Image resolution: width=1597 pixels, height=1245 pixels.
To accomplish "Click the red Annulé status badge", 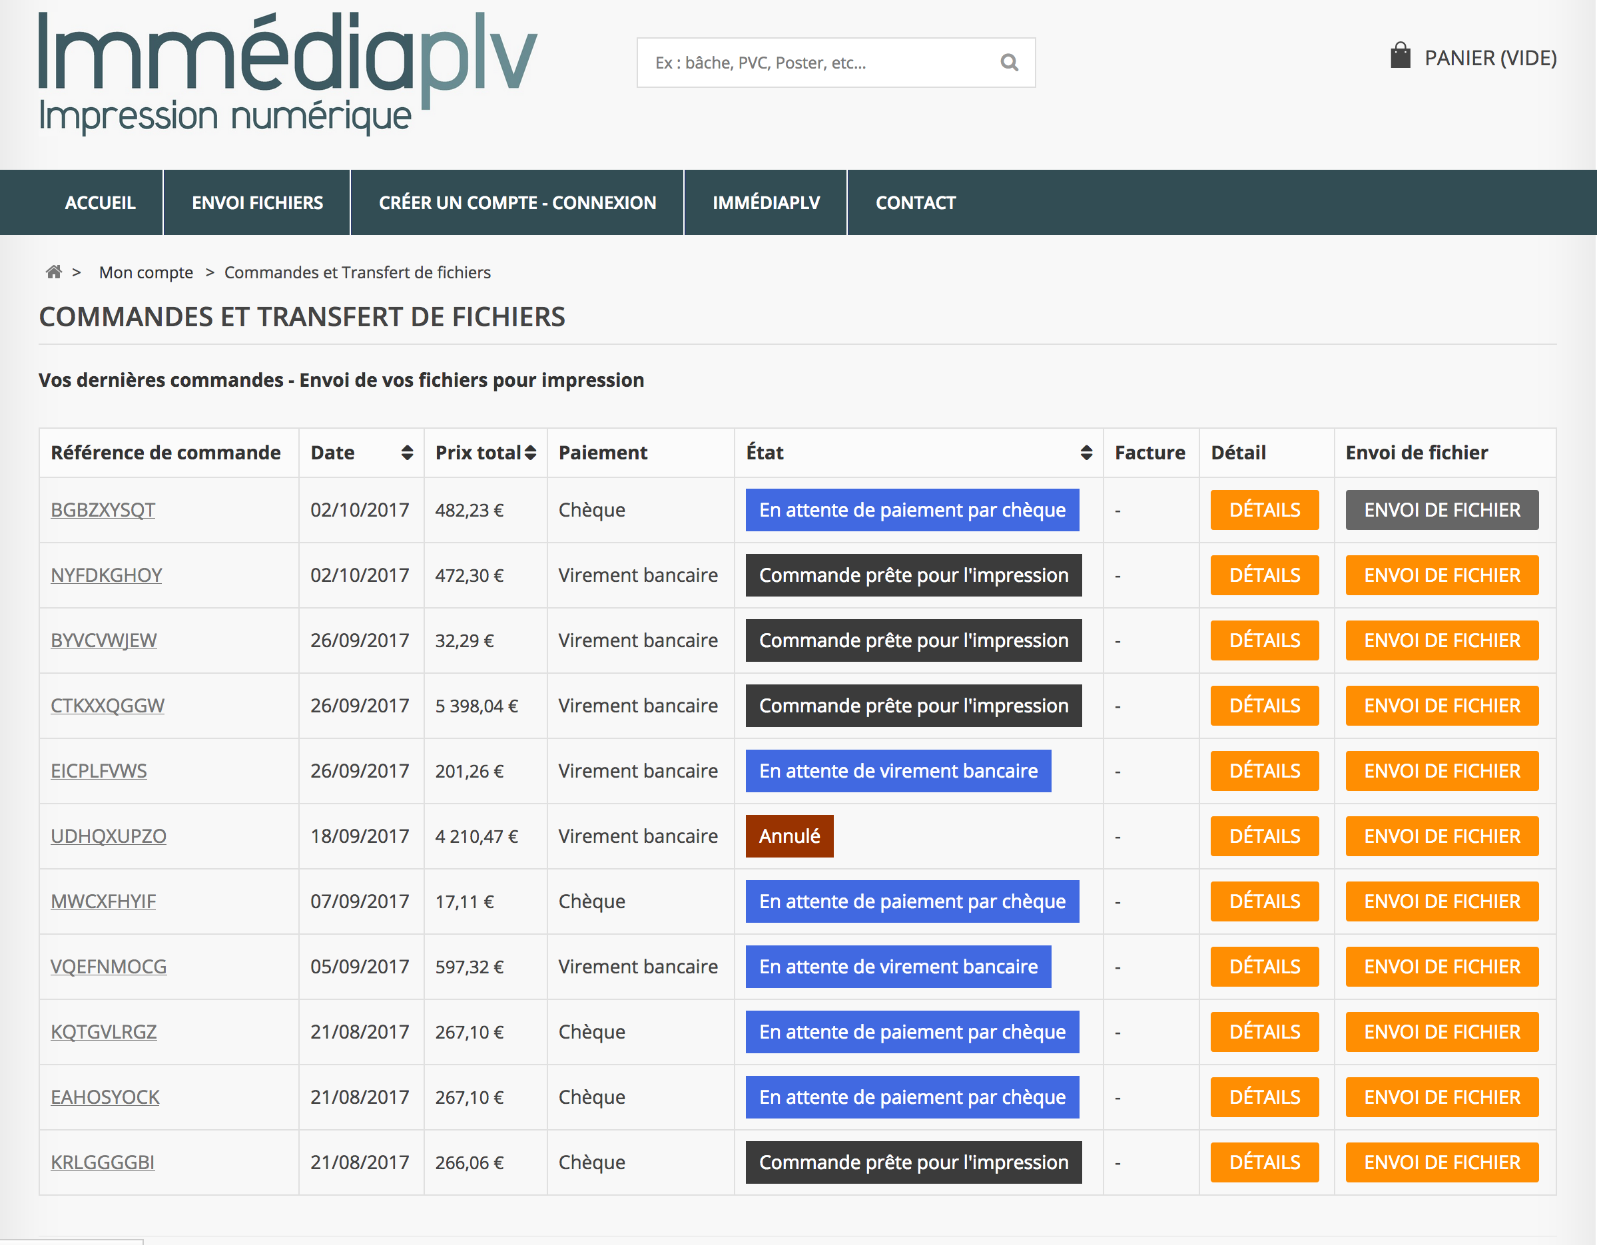I will click(789, 836).
